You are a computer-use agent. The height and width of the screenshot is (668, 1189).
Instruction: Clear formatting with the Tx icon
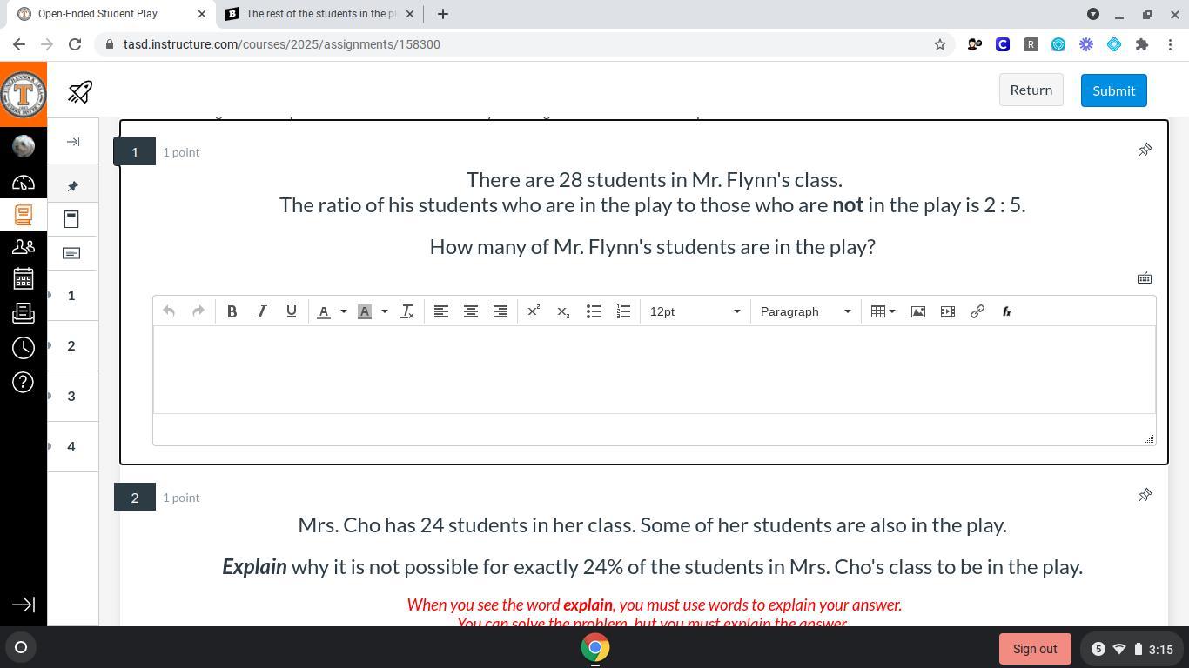click(406, 311)
